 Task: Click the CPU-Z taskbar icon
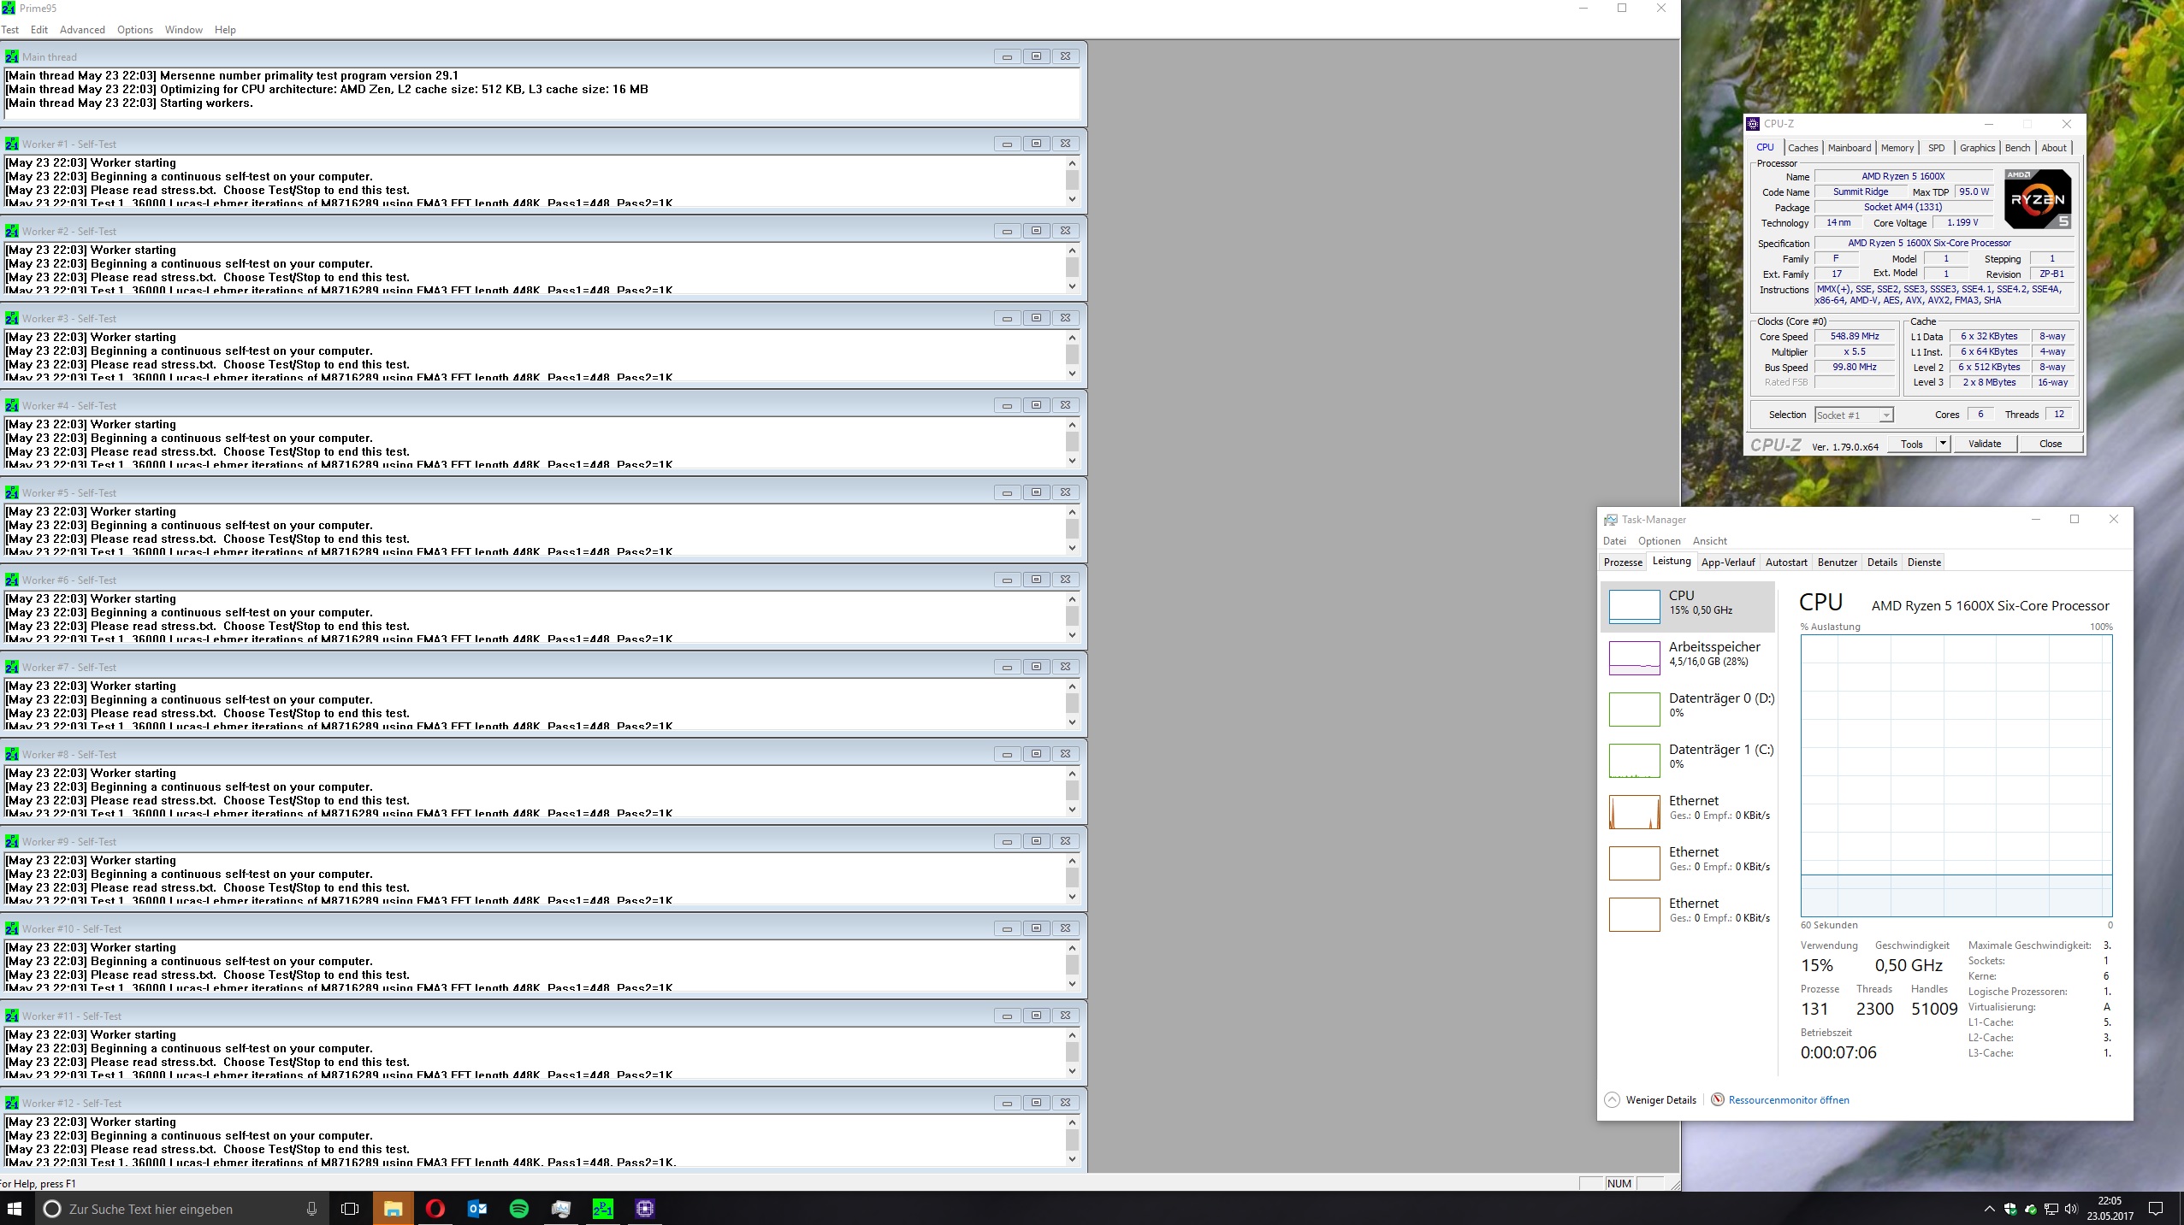(x=645, y=1208)
